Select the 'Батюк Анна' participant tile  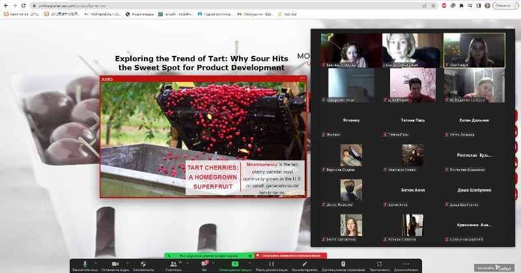pyautogui.click(x=412, y=190)
